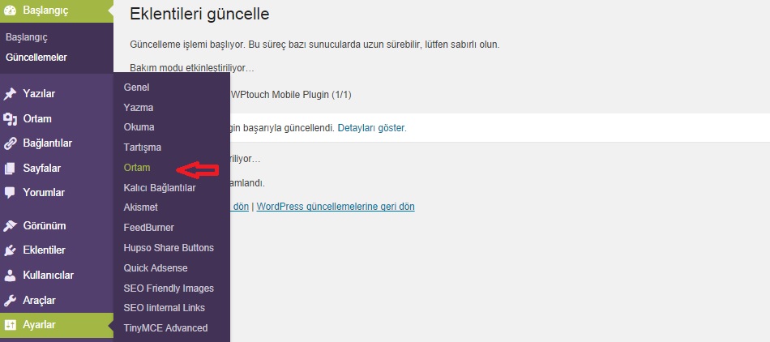
Task: Select Quick Adsense from the submenu
Action: point(156,268)
